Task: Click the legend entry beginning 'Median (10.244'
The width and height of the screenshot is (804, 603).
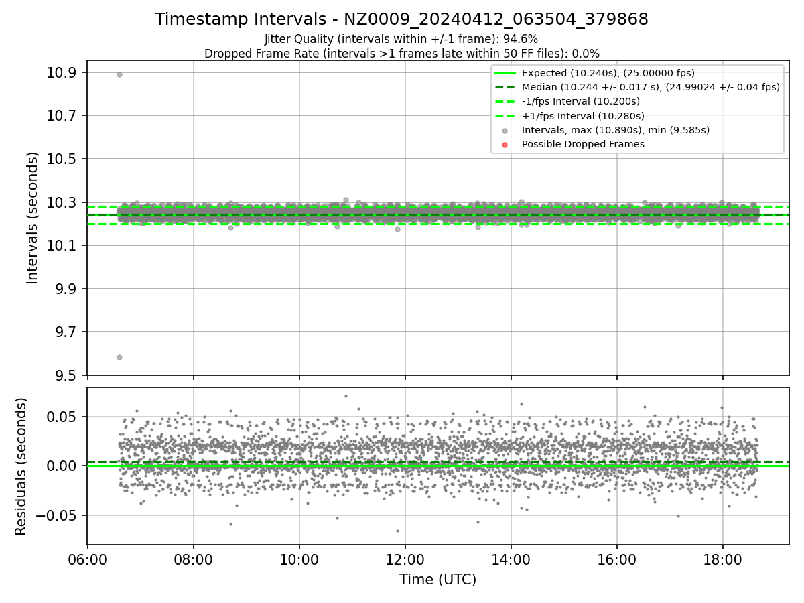Action: coord(651,87)
